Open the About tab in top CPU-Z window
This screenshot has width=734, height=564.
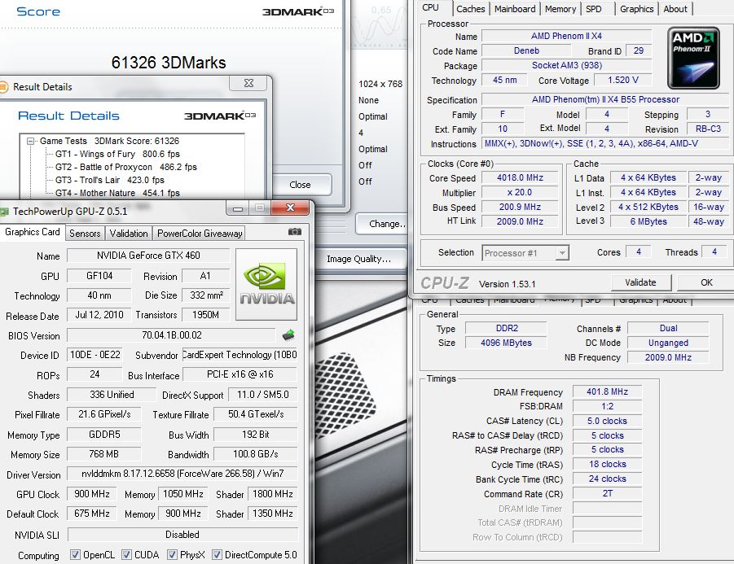point(675,9)
